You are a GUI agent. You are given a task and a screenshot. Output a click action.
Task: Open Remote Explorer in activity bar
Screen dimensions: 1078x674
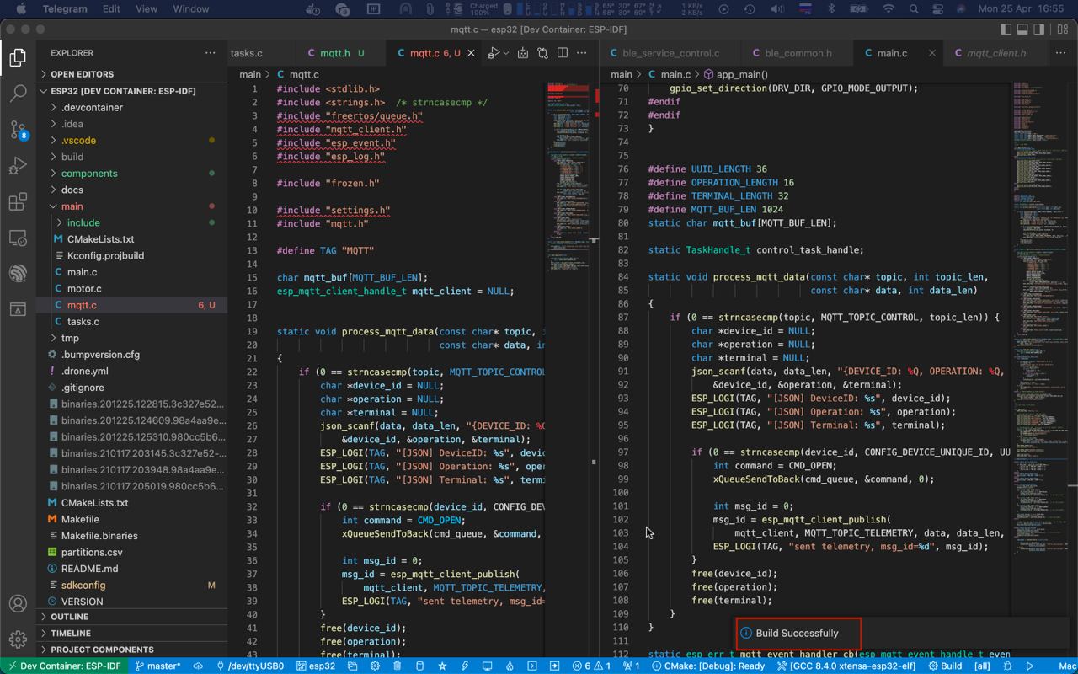click(18, 238)
